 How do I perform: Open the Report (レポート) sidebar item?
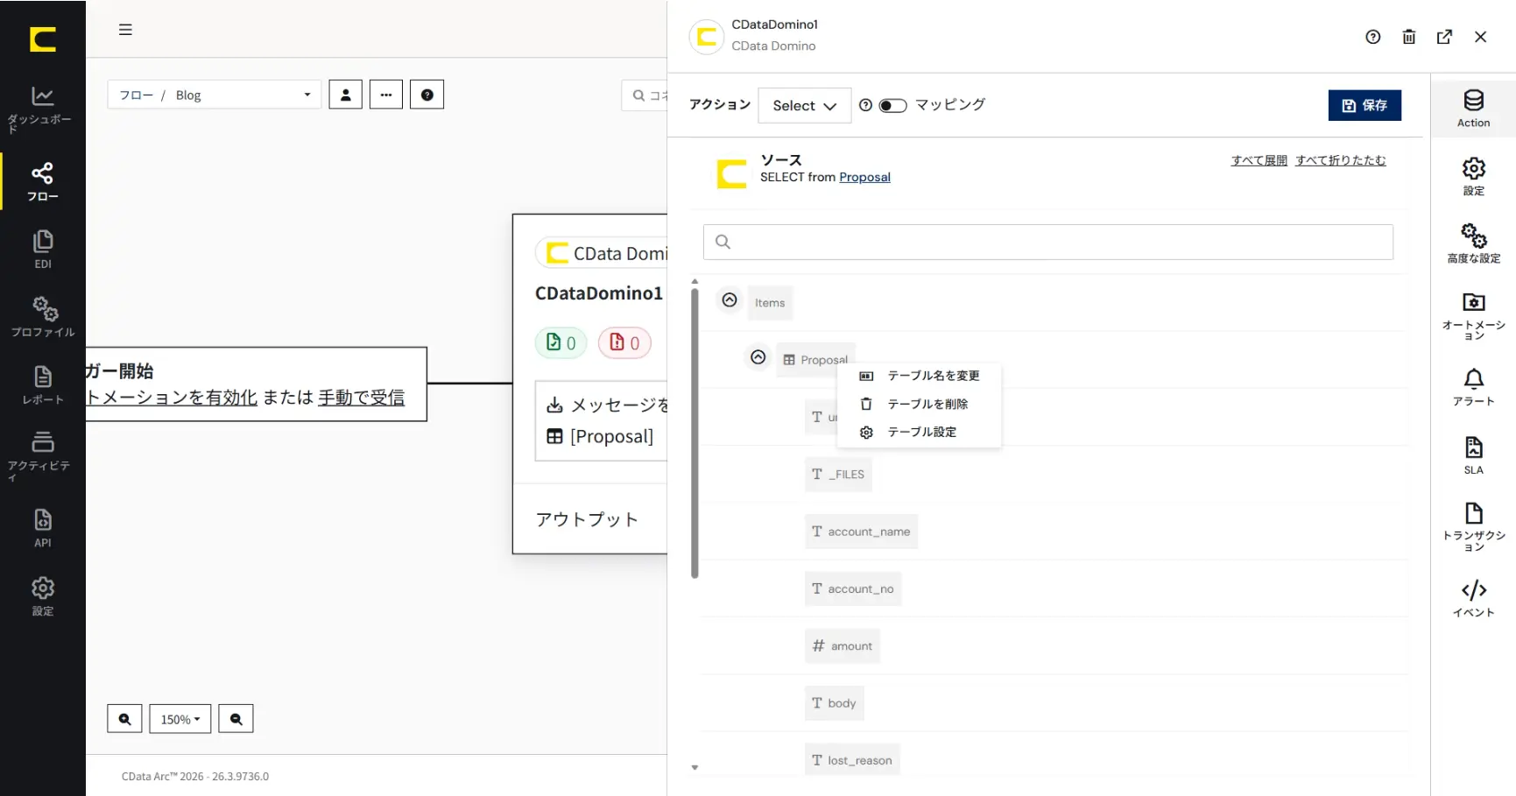tap(42, 385)
